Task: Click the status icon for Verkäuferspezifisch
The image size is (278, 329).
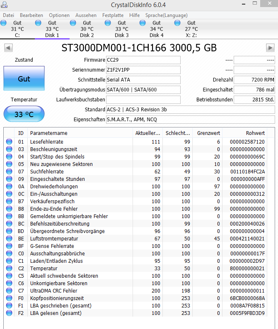Action: [9, 201]
